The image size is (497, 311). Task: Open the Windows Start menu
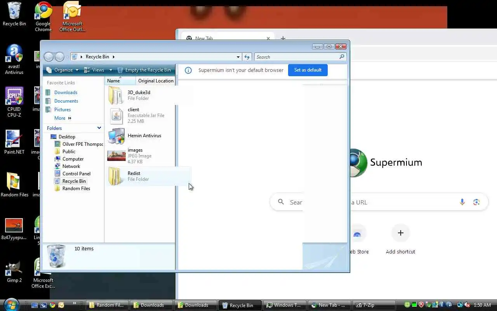(x=11, y=305)
